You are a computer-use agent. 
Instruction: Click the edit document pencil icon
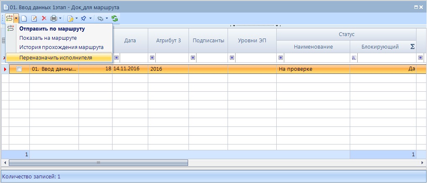tap(34, 18)
